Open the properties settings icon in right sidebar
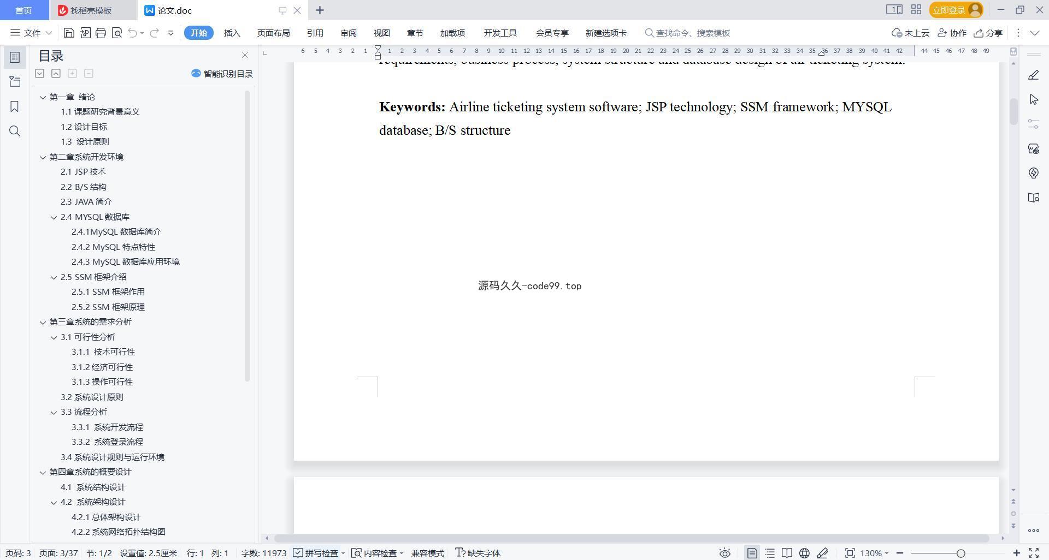The height and width of the screenshot is (560, 1049). tap(1034, 124)
